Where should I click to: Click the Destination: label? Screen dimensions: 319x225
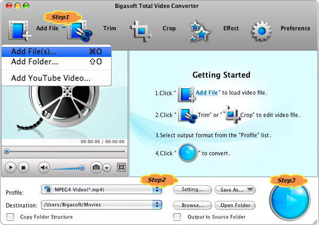21,205
